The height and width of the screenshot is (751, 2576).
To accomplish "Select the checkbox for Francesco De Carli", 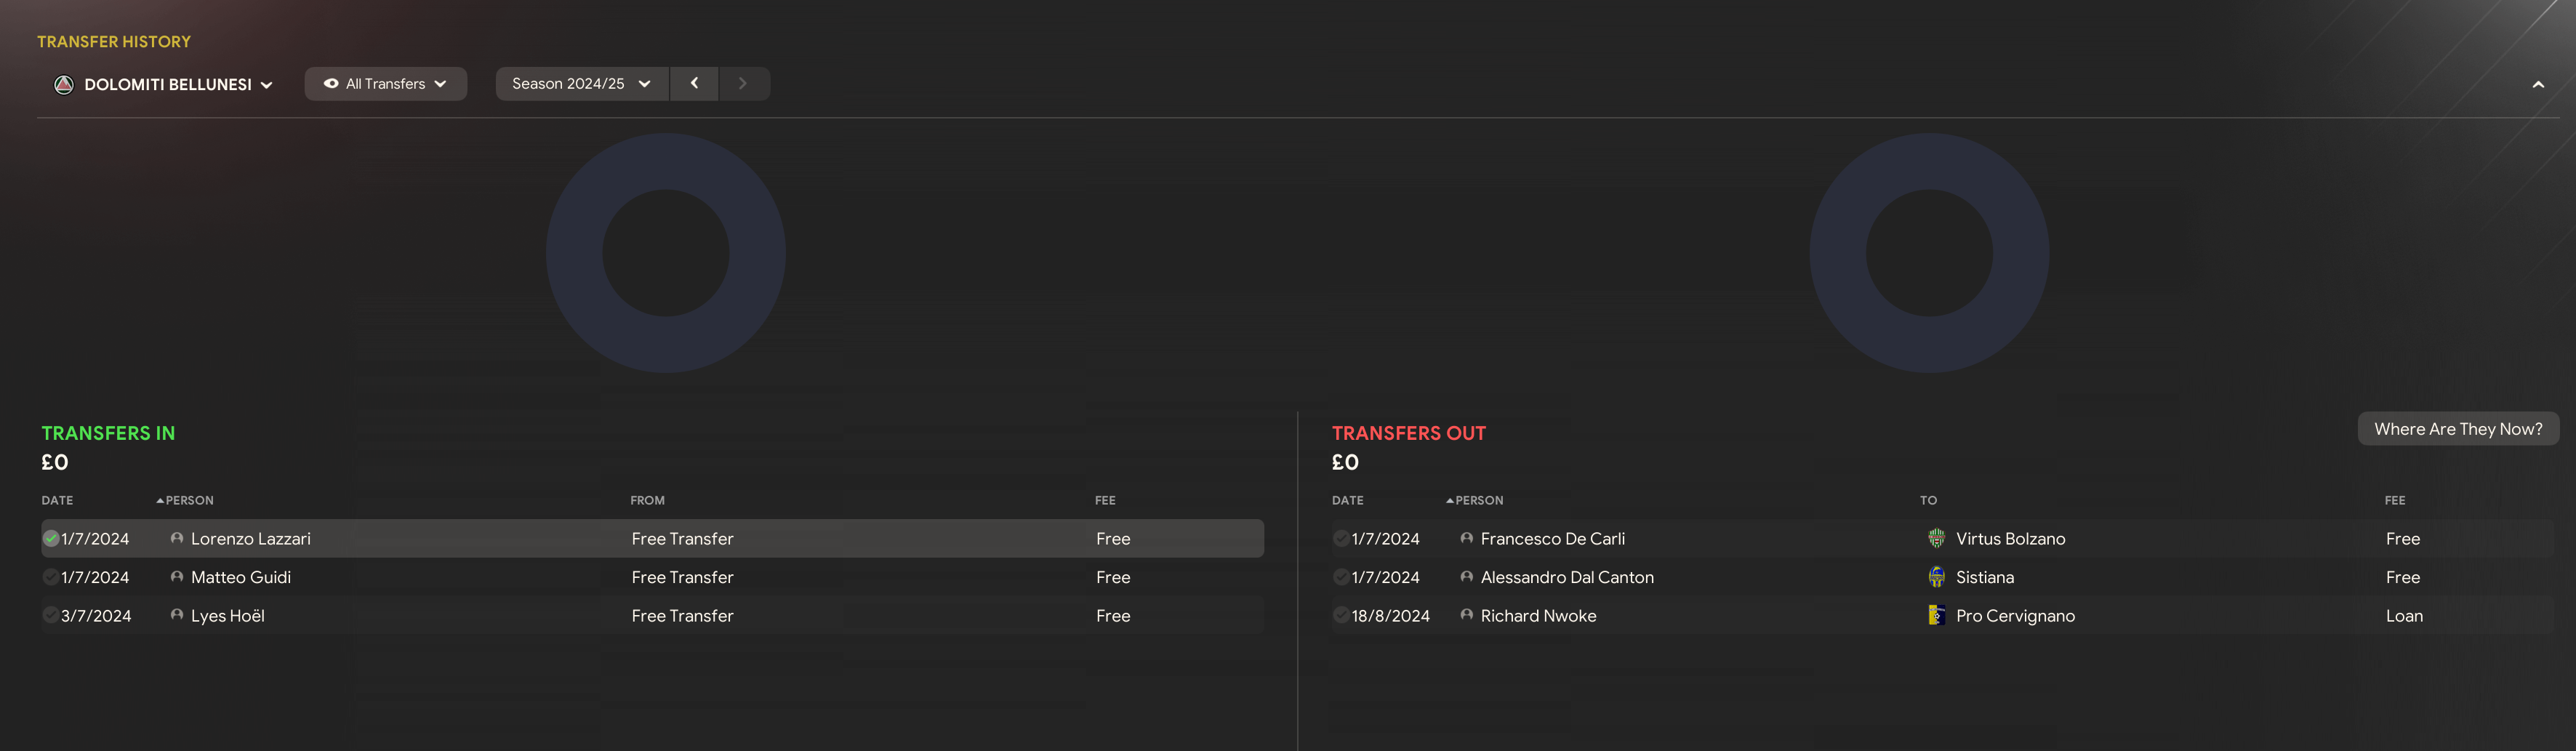I will click(x=1341, y=539).
